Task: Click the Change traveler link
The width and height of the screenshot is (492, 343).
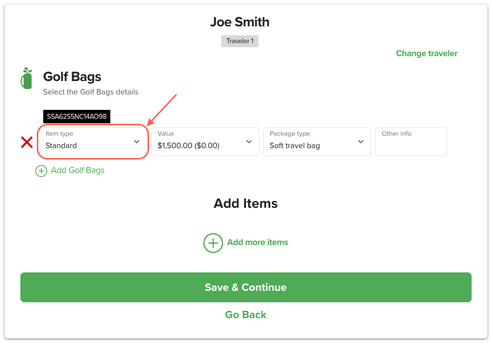Action: point(426,53)
